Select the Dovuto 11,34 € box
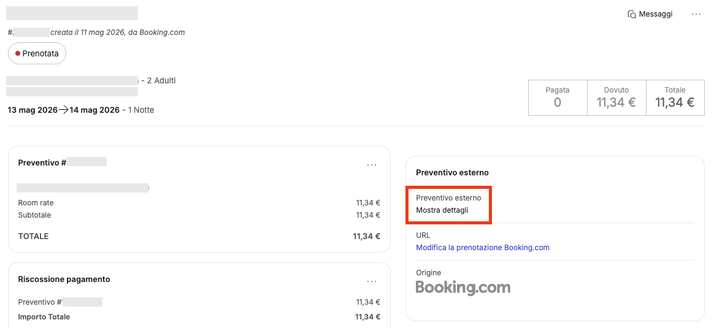 (616, 98)
